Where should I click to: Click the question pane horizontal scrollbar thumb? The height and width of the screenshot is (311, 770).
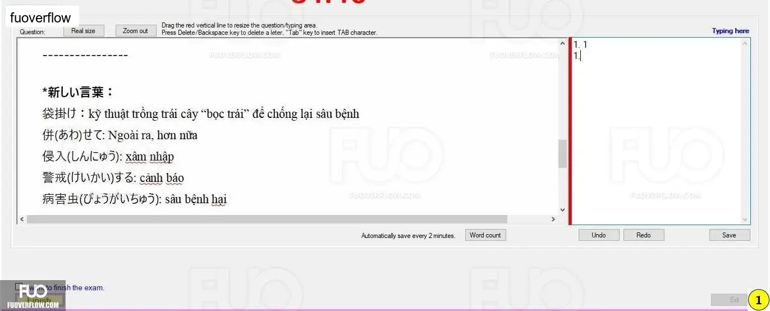pyautogui.click(x=267, y=219)
